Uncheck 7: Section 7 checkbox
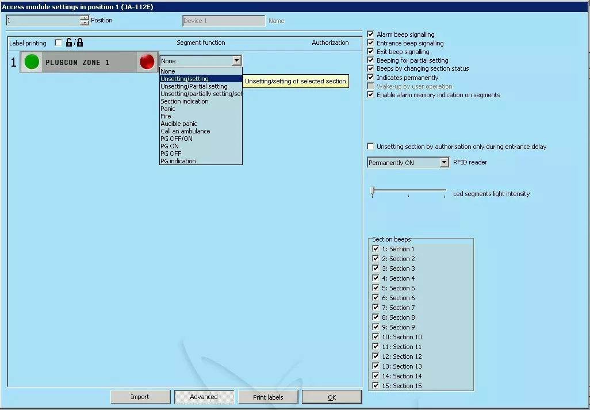Viewport: 590px width, 410px height. pyautogui.click(x=376, y=307)
